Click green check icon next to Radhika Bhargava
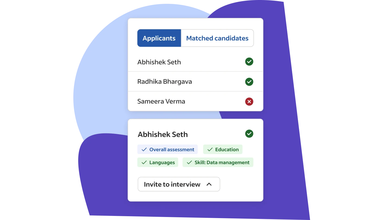 (249, 81)
